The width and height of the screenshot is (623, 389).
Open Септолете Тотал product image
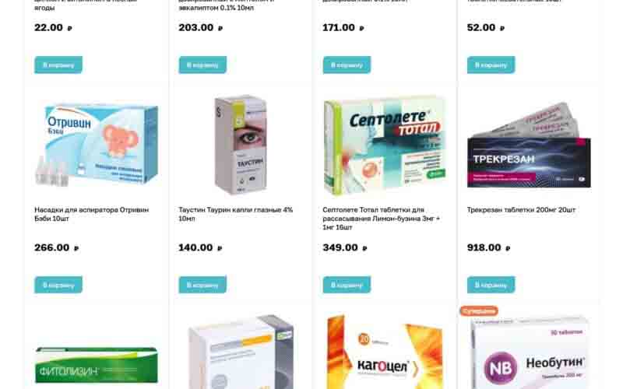pyautogui.click(x=385, y=145)
